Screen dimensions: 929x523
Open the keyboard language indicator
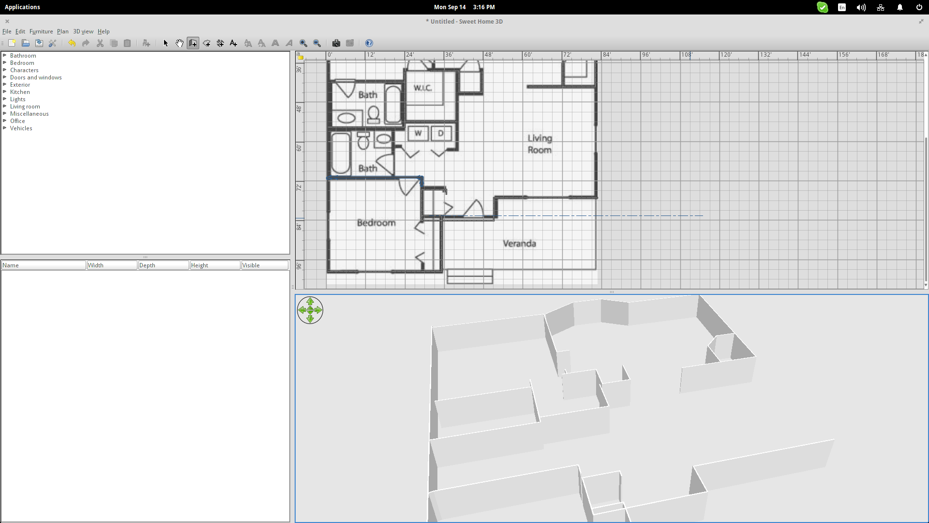coord(842,7)
